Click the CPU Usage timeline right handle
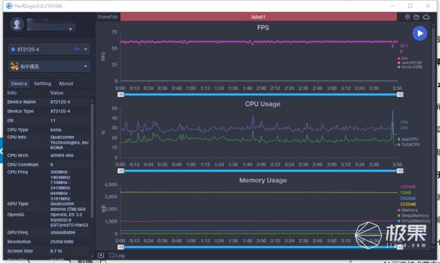Viewport: 440px width, 263px height. pyautogui.click(x=400, y=171)
